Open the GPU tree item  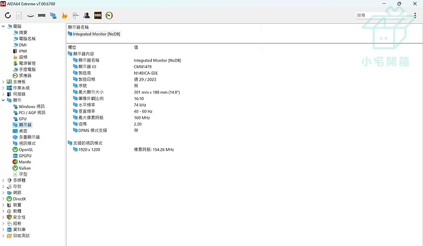(20, 118)
